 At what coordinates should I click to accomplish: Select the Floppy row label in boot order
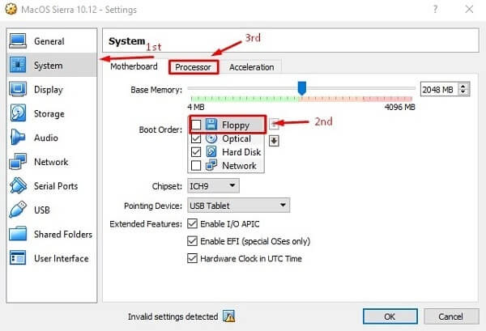pos(236,125)
